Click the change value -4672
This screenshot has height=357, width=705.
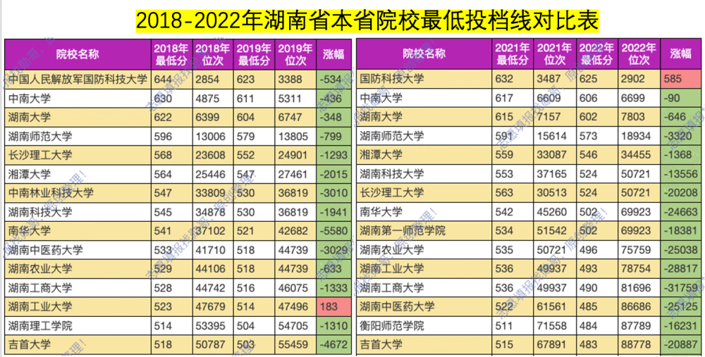334,345
